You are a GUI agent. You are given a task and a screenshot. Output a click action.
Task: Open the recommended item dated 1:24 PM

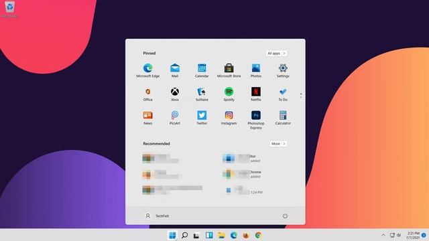pos(243,190)
